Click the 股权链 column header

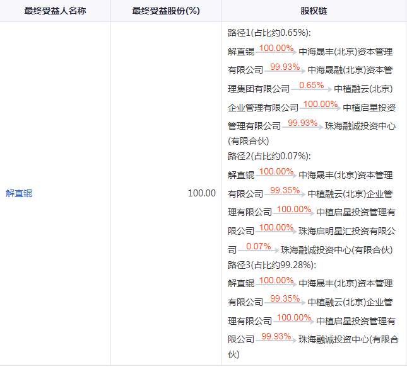pyautogui.click(x=314, y=11)
